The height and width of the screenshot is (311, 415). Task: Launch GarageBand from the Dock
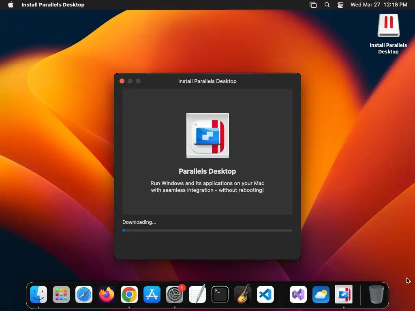click(243, 294)
